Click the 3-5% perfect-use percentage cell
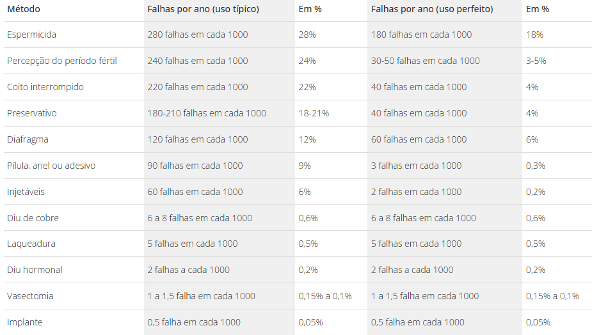Viewport: 592px width, 335px height. pyautogui.click(x=536, y=61)
